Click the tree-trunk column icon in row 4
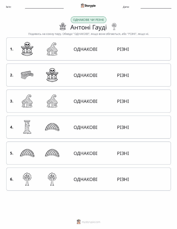177x229 pixels. pos(27,127)
